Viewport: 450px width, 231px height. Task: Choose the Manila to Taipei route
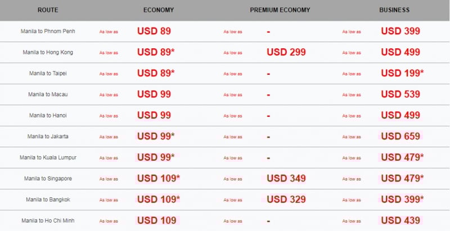[48, 74]
